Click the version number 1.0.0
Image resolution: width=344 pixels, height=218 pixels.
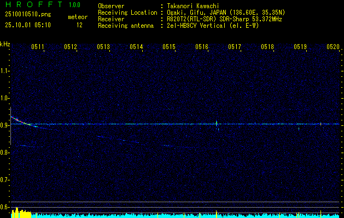click(x=74, y=5)
